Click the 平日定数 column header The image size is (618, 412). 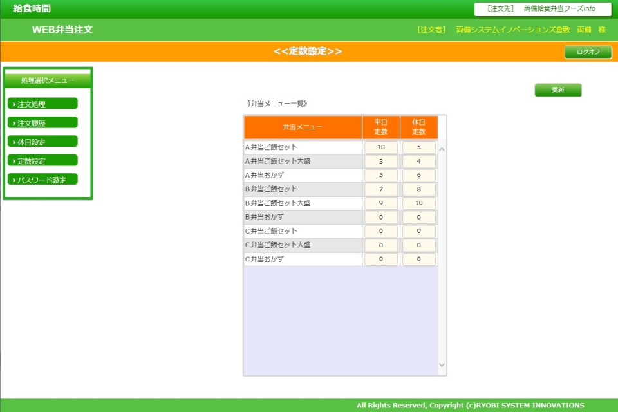pyautogui.click(x=380, y=127)
